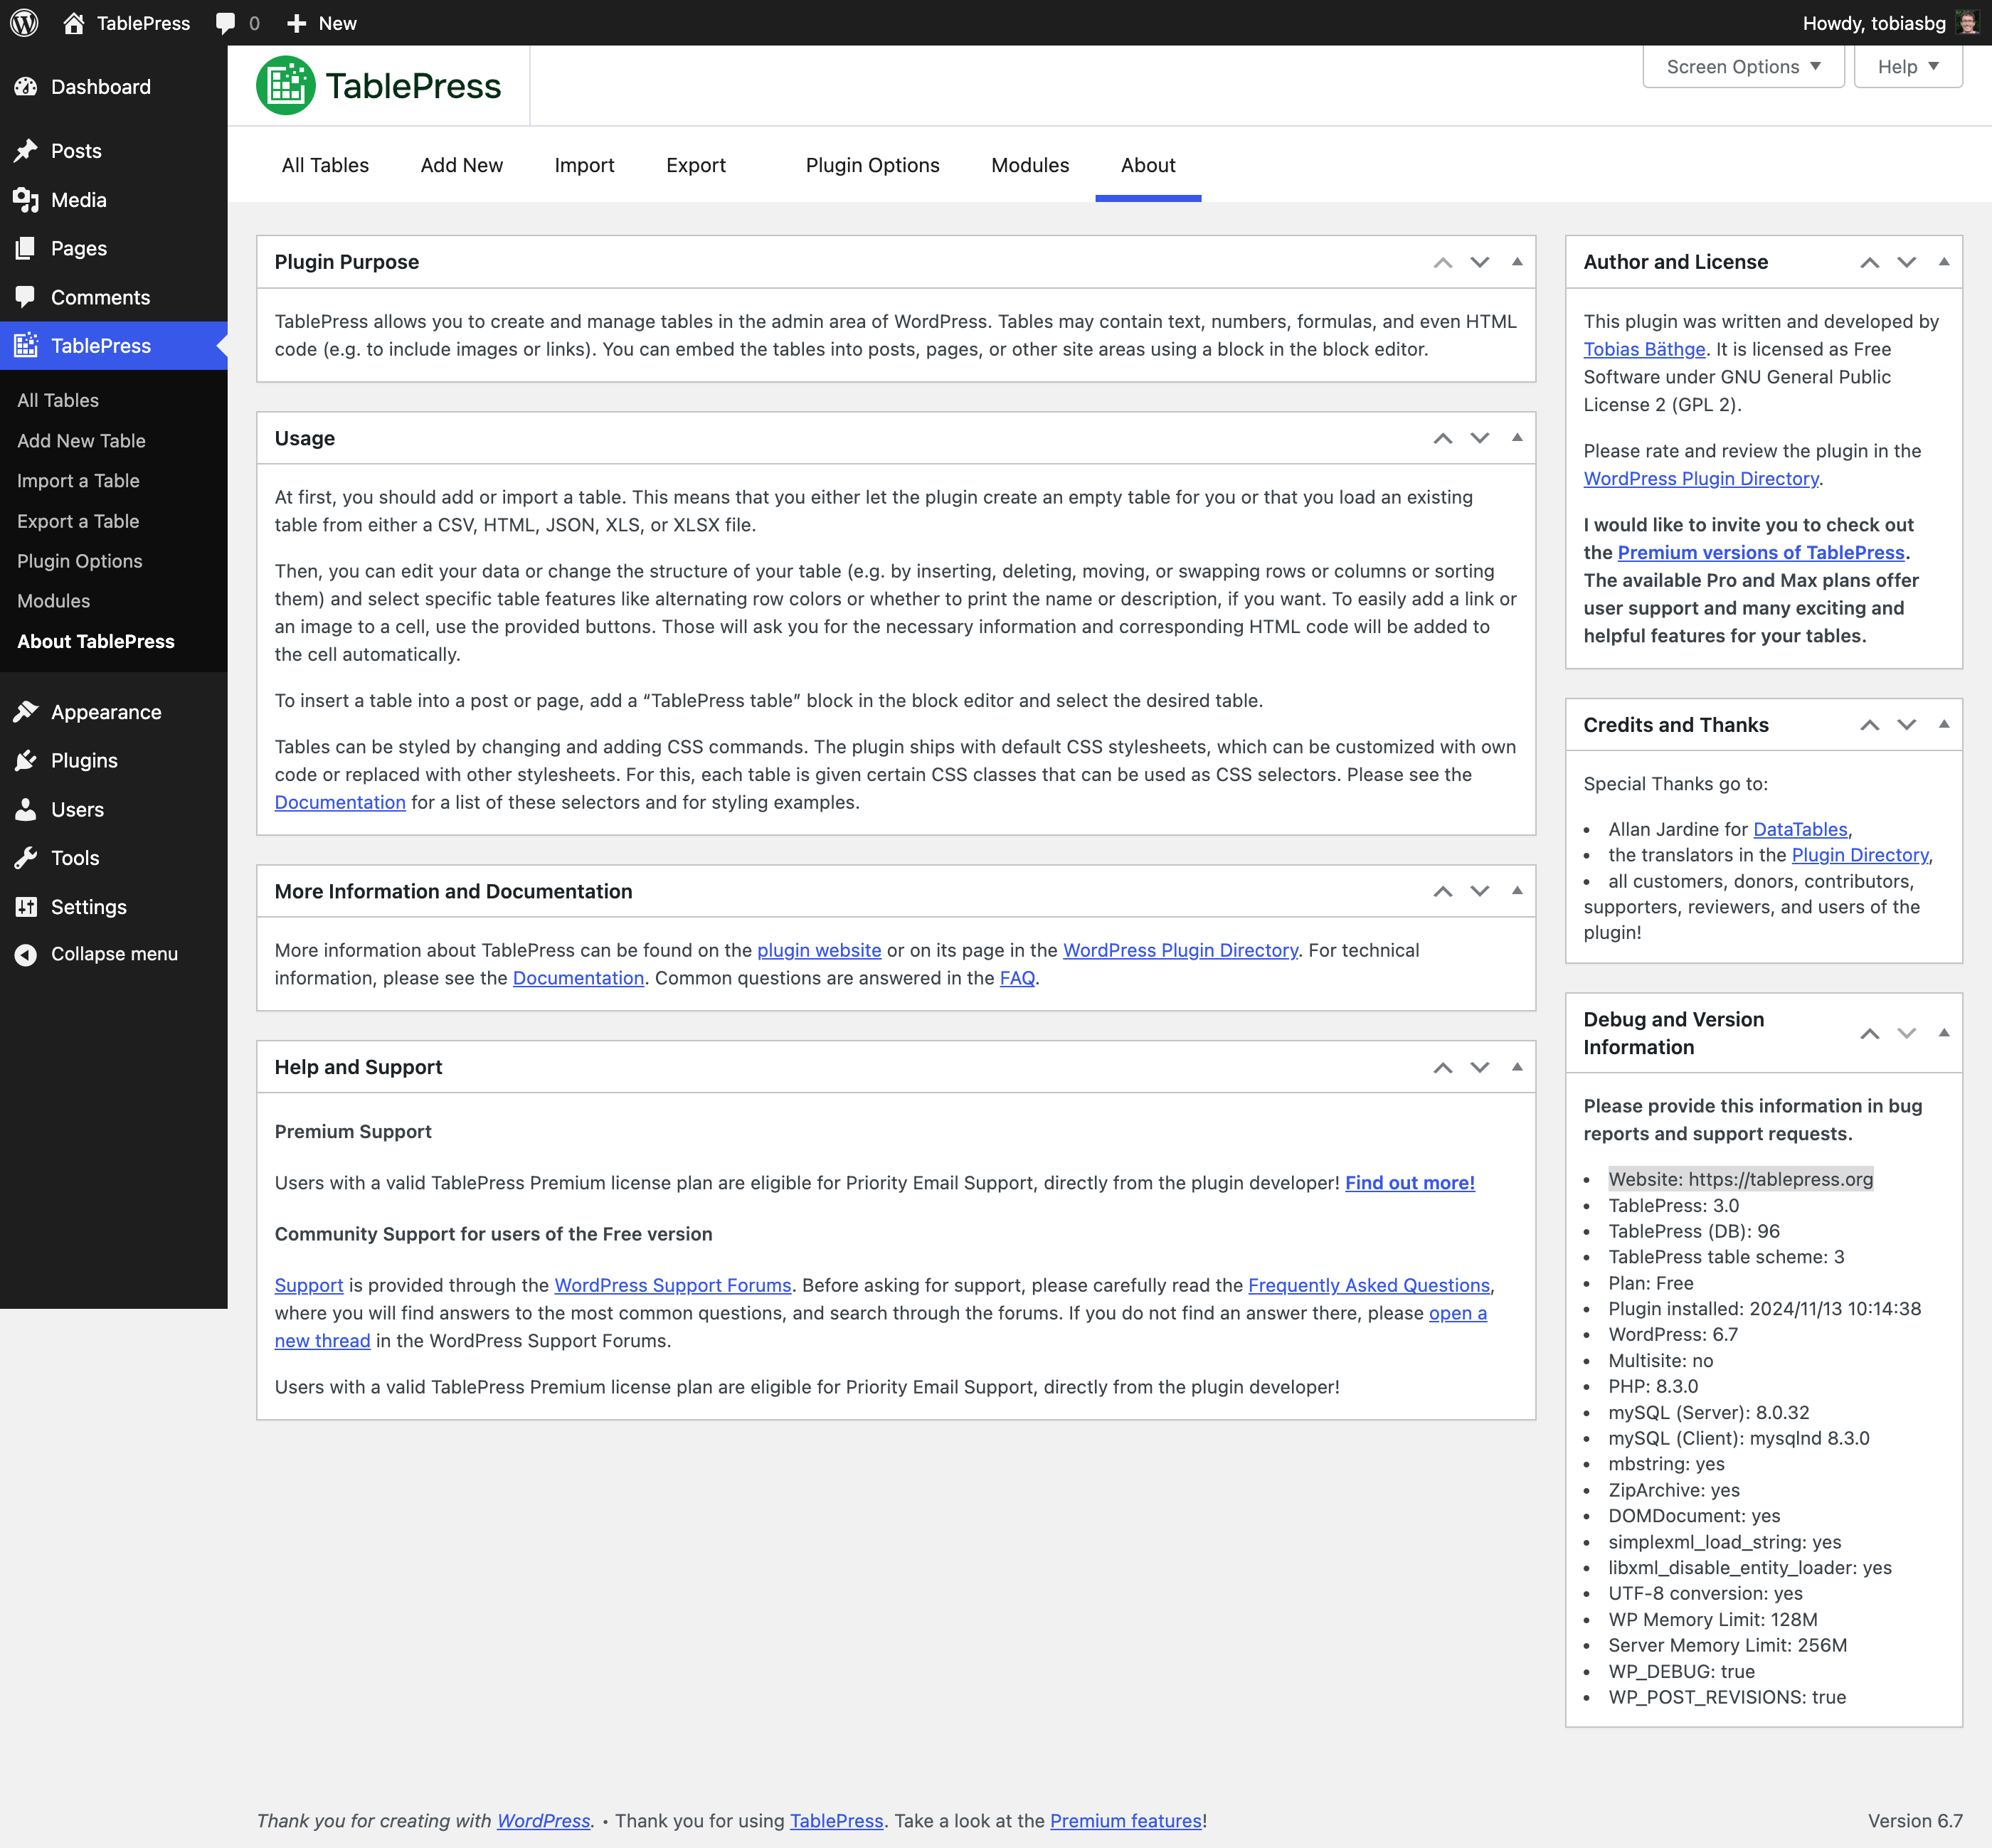1992x1848 pixels.
Task: Click the Find out more! link
Action: click(1409, 1182)
